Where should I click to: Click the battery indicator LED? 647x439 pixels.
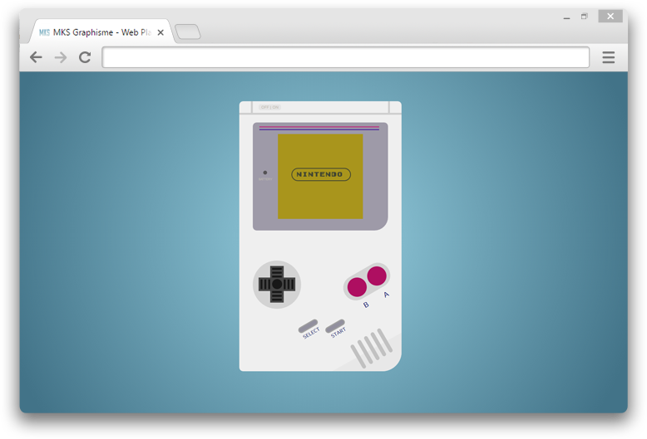click(x=265, y=173)
